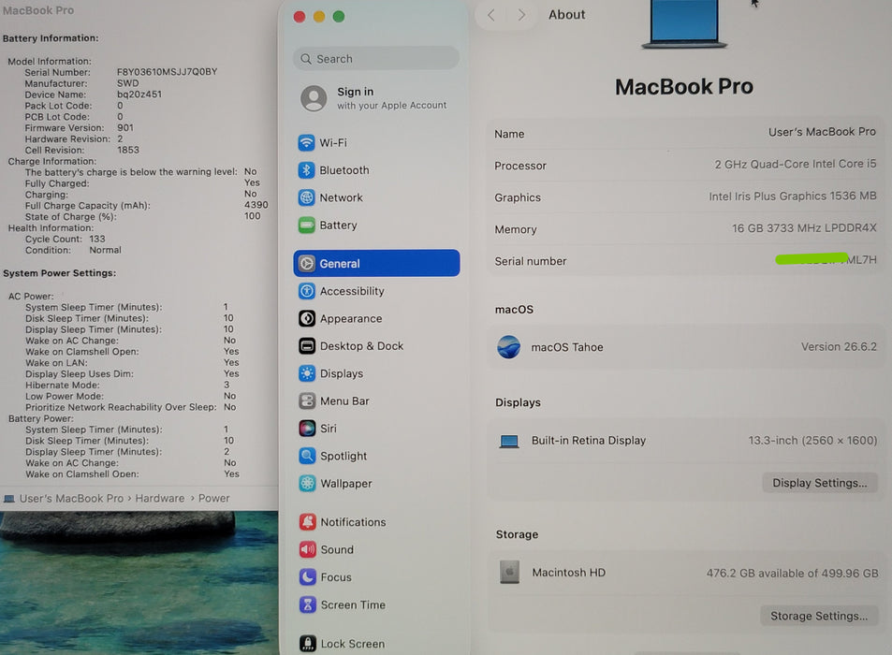This screenshot has width=892, height=655.
Task: Click the Bluetooth icon in sidebar
Action: click(x=306, y=170)
